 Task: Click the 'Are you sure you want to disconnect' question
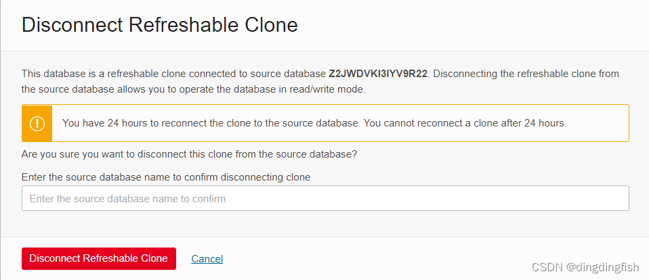pyautogui.click(x=189, y=154)
